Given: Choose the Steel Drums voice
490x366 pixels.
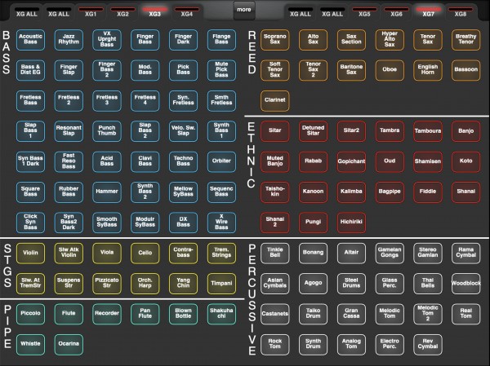Looking at the screenshot, I should [x=351, y=284].
